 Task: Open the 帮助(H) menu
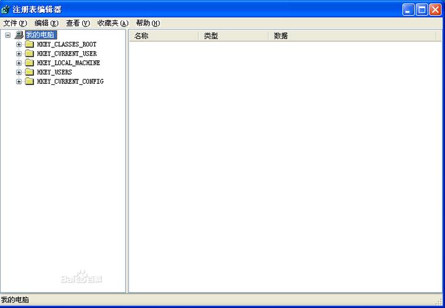pyautogui.click(x=148, y=23)
